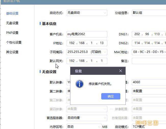Open 基础设置 tab in sidebar
This screenshot has height=129, width=166.
point(12,13)
